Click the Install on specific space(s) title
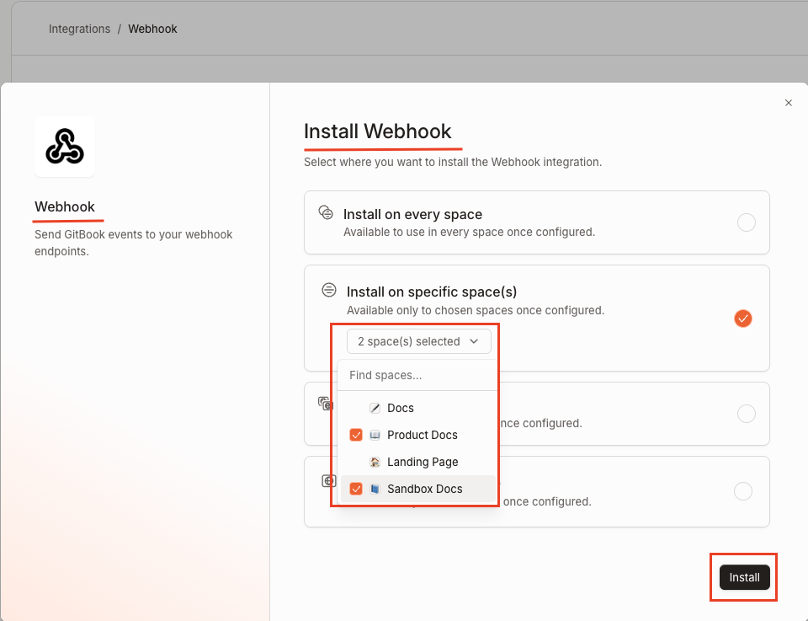Image resolution: width=808 pixels, height=621 pixels. 431,292
